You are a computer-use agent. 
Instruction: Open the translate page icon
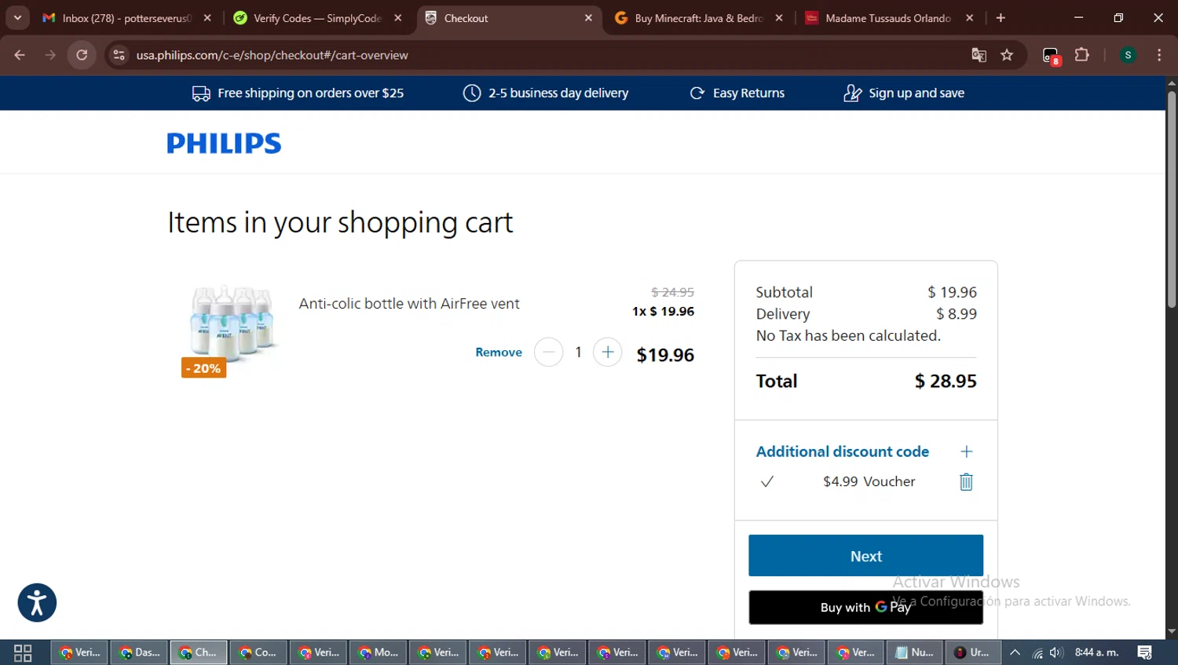click(979, 55)
